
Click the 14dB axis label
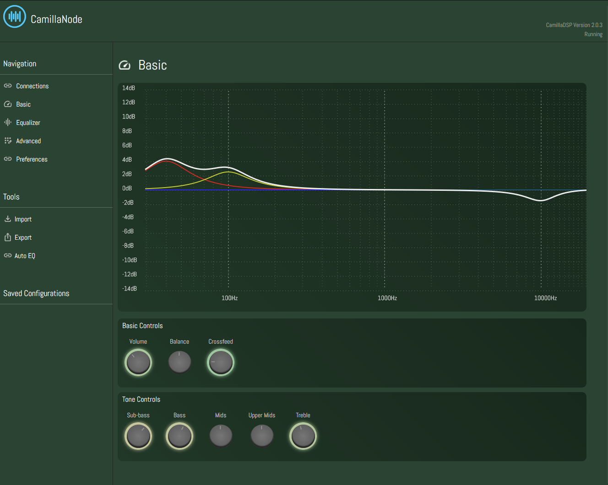click(129, 88)
